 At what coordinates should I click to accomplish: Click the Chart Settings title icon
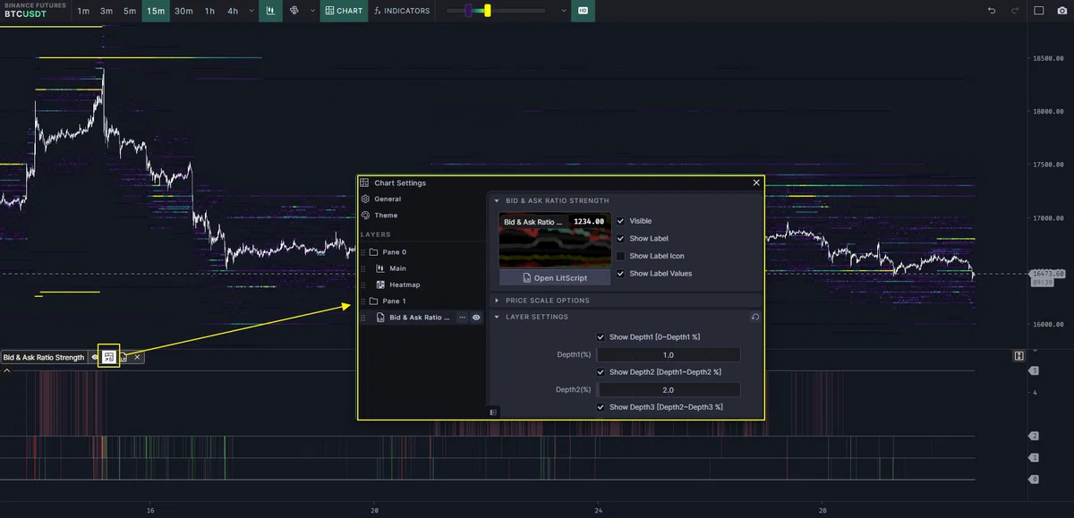click(x=365, y=183)
